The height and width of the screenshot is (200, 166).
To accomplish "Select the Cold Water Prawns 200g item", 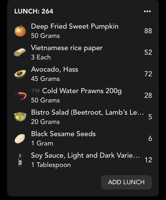I will (x=83, y=95).
